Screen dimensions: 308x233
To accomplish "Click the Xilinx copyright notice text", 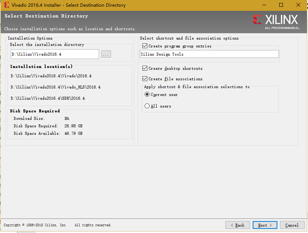I will [57, 225].
